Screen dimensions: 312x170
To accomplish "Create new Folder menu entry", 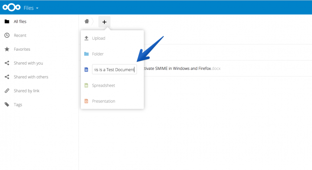I will tap(112, 54).
